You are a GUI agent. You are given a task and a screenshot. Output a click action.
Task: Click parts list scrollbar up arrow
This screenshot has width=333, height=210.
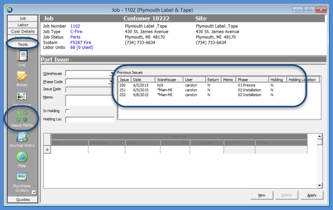(319, 136)
